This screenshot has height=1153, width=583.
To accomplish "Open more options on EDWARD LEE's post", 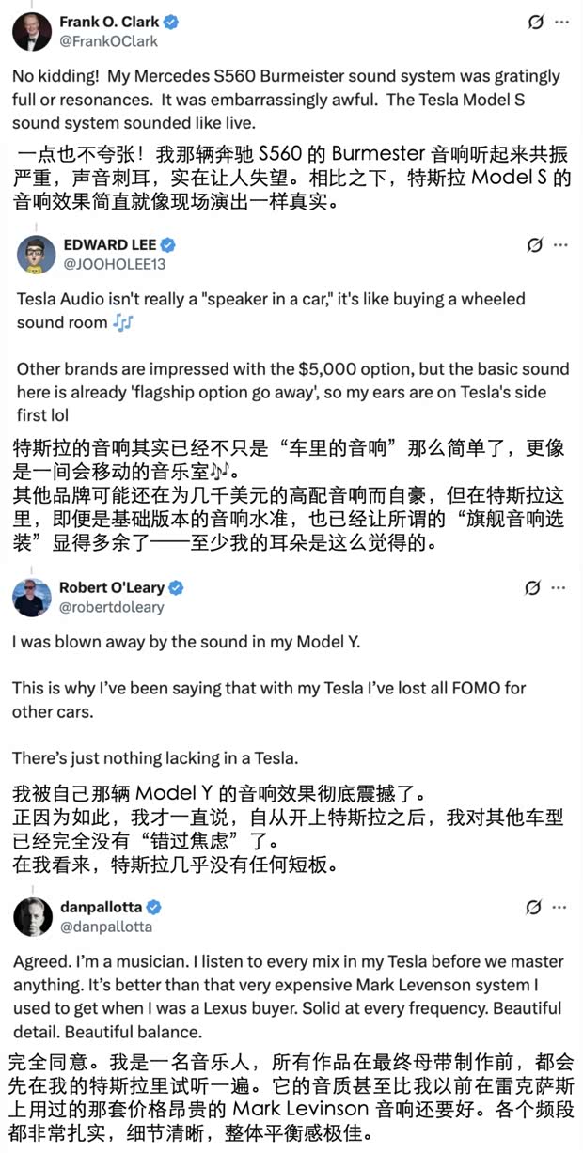I will [x=561, y=245].
